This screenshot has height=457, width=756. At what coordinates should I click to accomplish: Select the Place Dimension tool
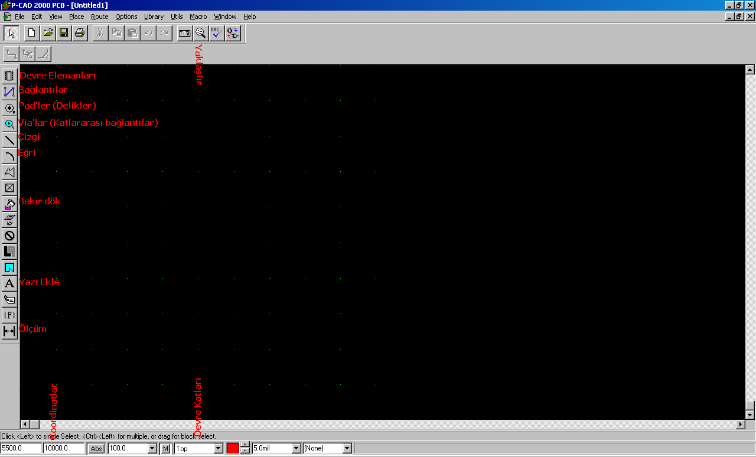9,331
